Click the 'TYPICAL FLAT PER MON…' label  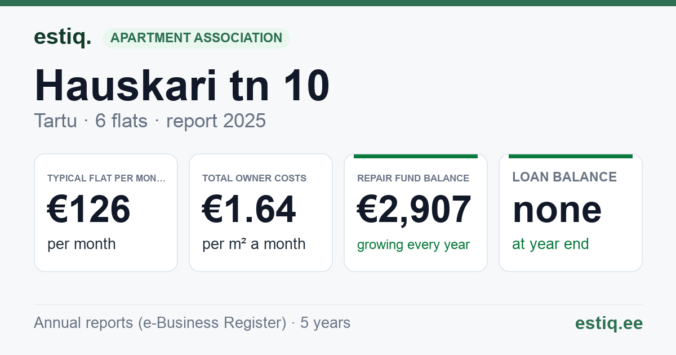(x=106, y=178)
